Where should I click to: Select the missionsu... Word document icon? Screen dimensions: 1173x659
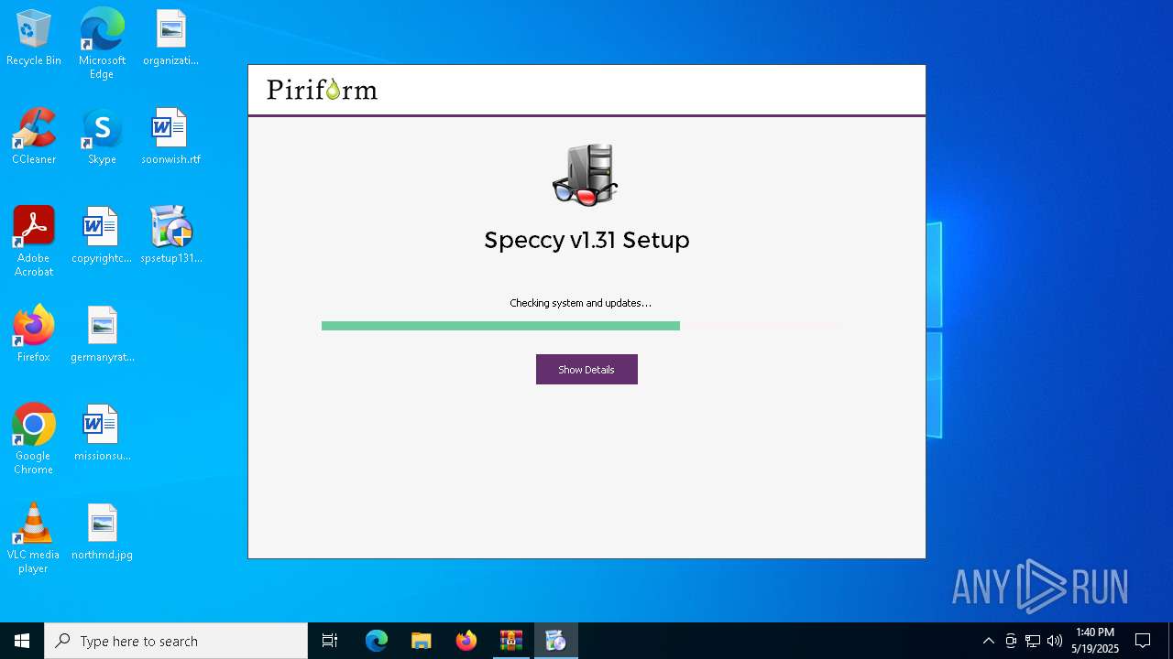[x=102, y=434]
